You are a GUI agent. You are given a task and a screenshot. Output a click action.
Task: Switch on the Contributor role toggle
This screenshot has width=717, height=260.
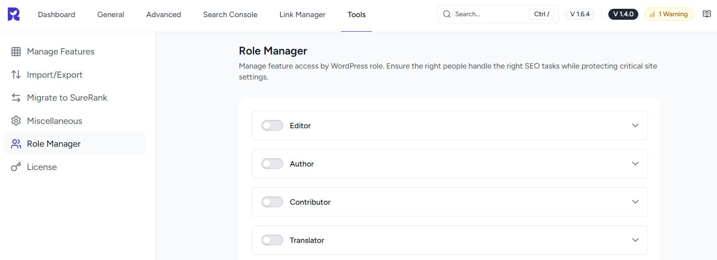(x=272, y=202)
